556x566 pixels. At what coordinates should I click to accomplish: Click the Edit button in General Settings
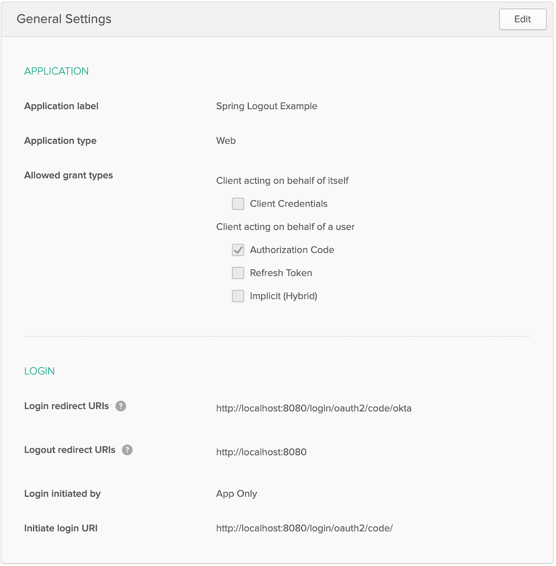pyautogui.click(x=522, y=19)
